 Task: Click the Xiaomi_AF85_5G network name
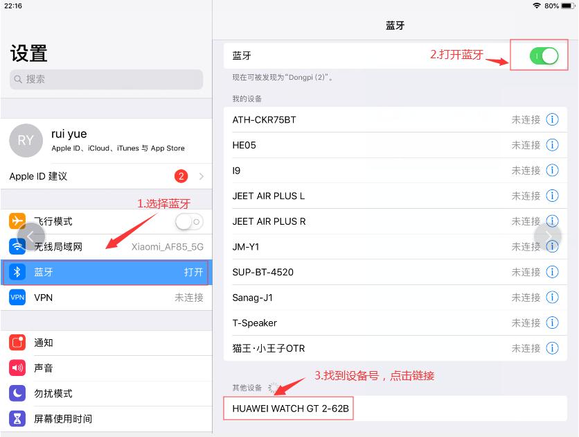[168, 247]
